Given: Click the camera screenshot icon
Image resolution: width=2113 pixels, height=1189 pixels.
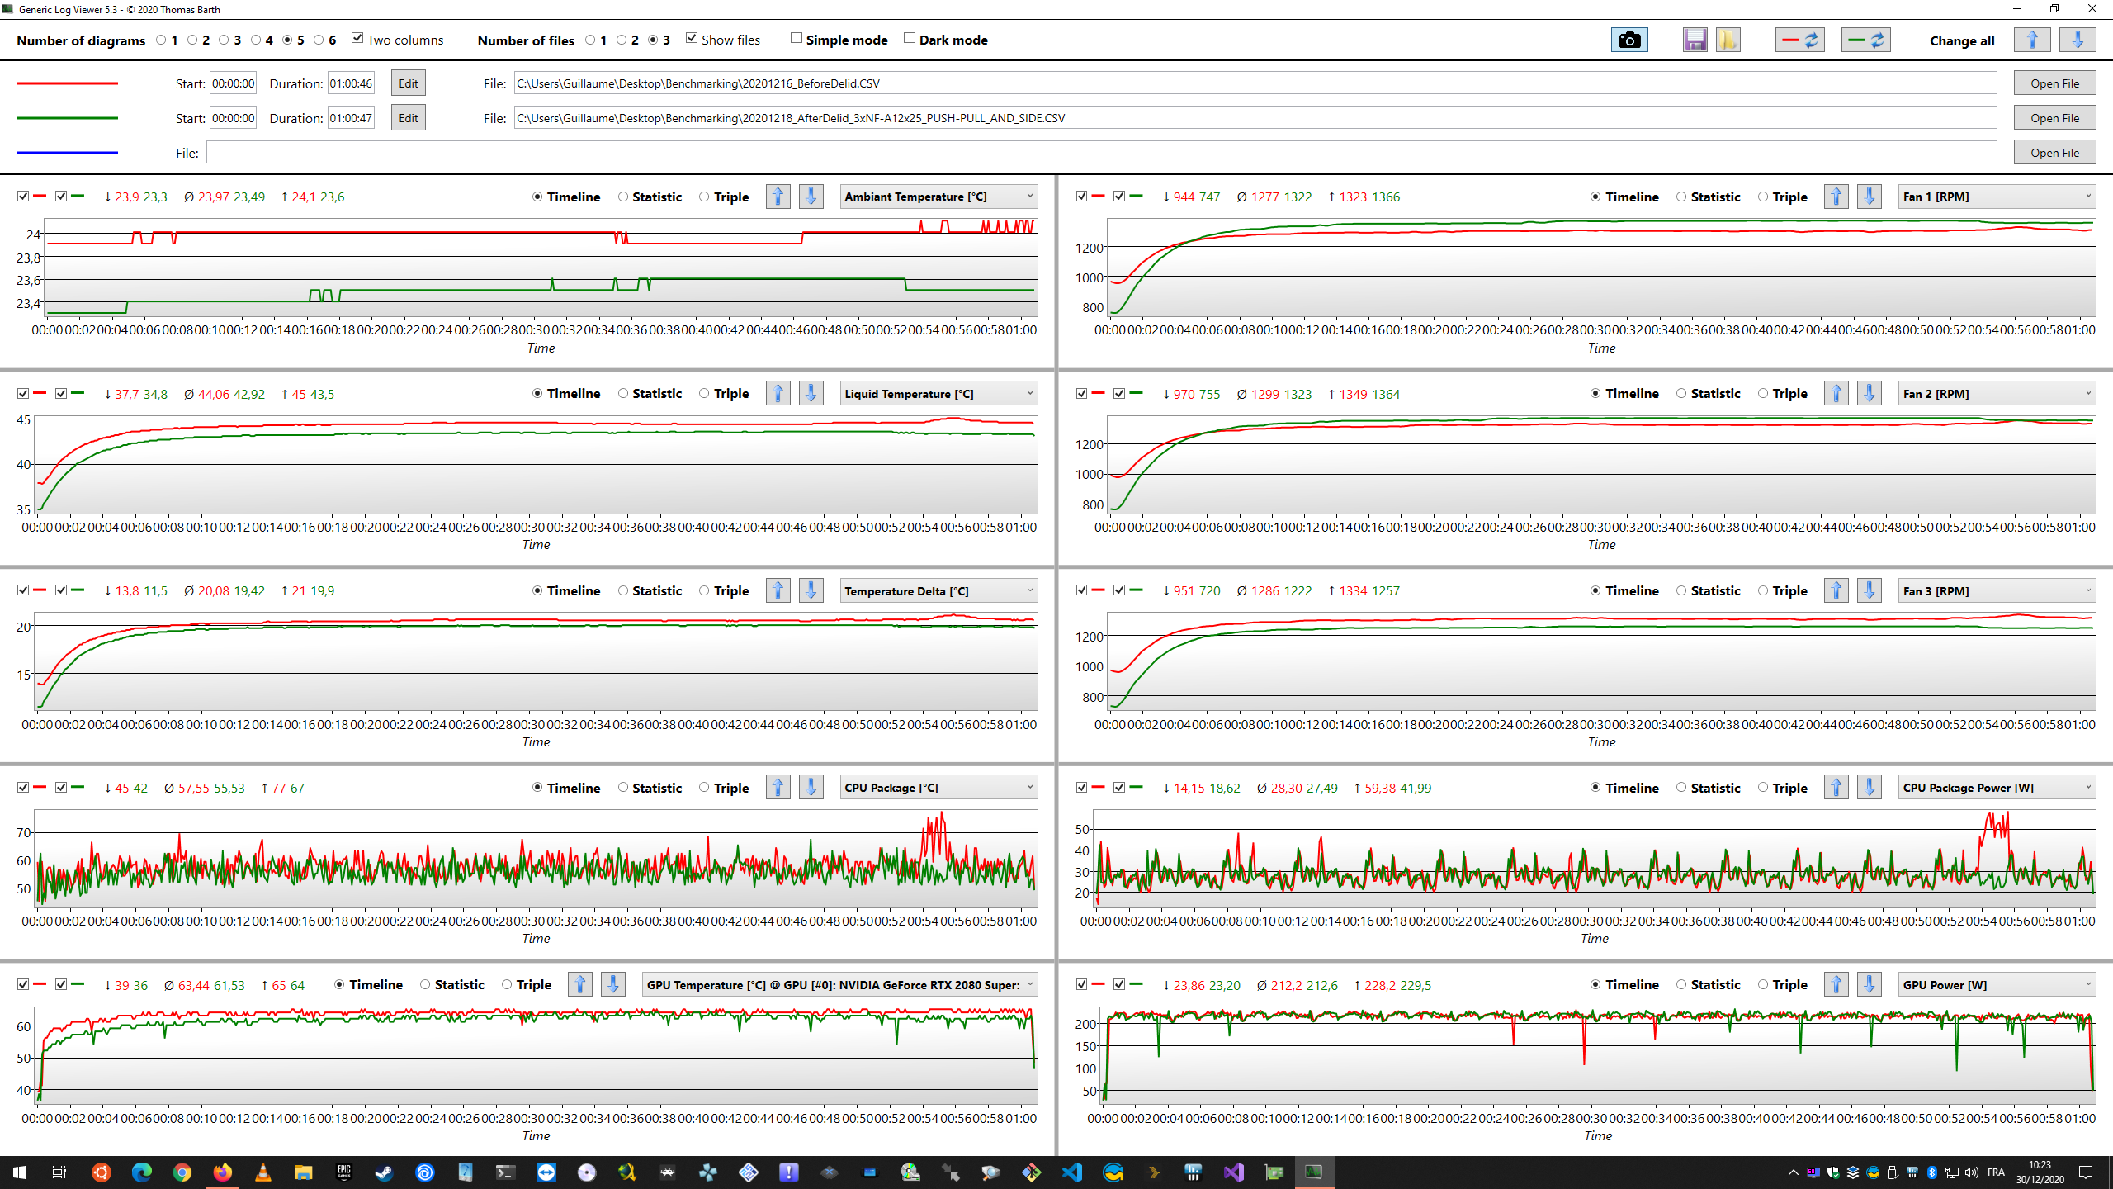Looking at the screenshot, I should click(x=1628, y=40).
